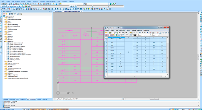Image resolution: width=202 pixels, height=110 pixels.
Task: Click the yellow pencil icon in main toolbar
Action: tap(53, 4)
